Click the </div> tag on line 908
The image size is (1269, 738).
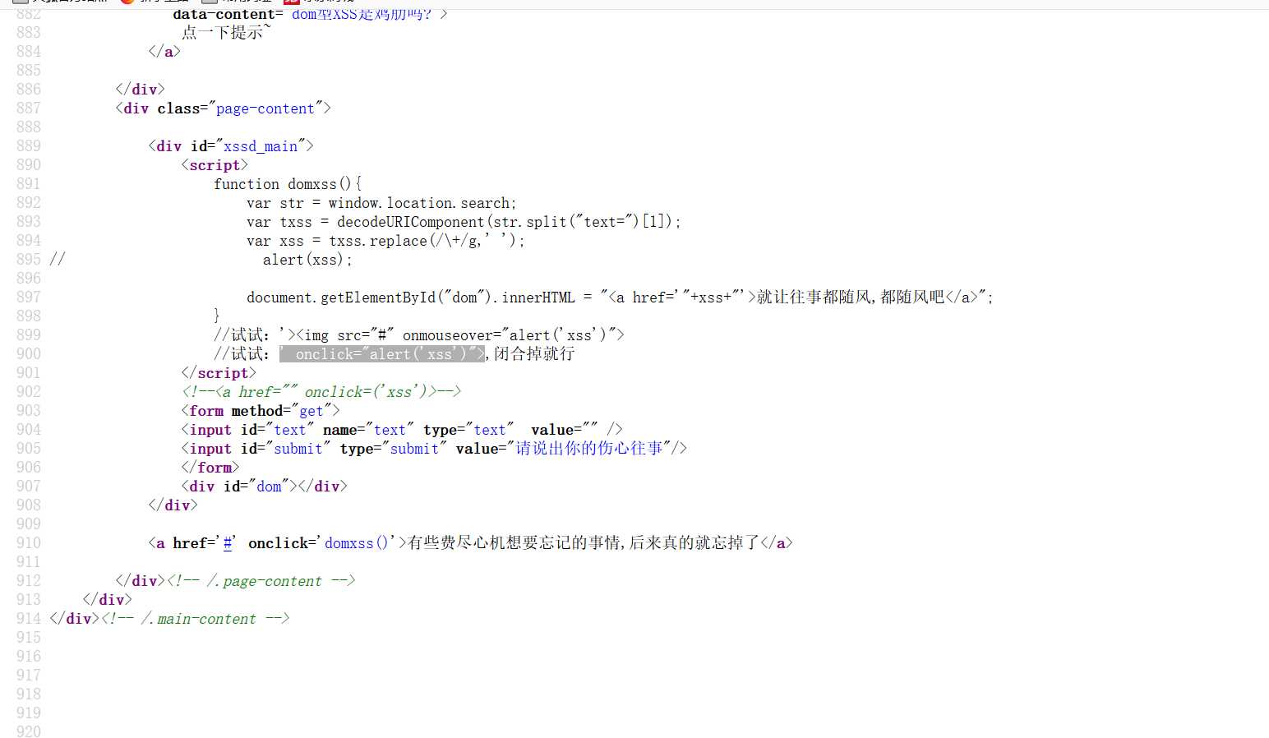(173, 505)
